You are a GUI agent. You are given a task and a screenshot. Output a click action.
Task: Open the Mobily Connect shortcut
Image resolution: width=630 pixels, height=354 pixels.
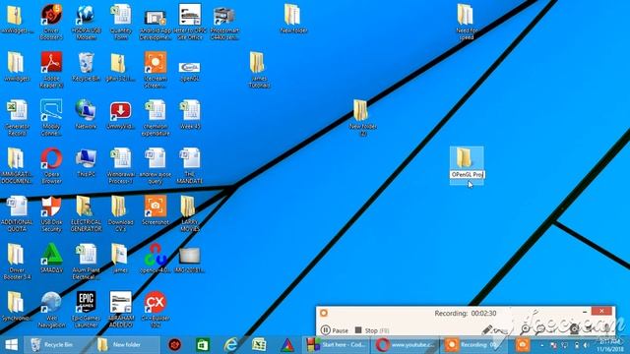point(51,117)
